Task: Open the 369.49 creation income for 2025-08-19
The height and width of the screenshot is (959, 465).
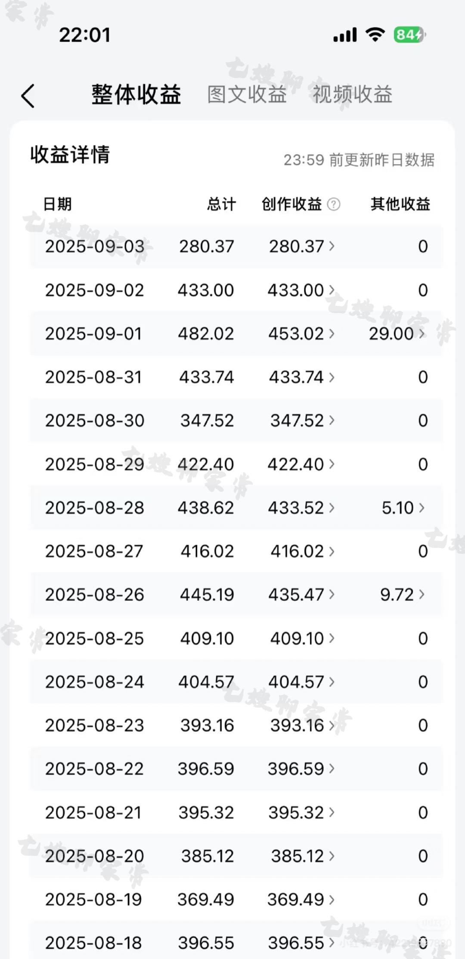Action: click(301, 900)
